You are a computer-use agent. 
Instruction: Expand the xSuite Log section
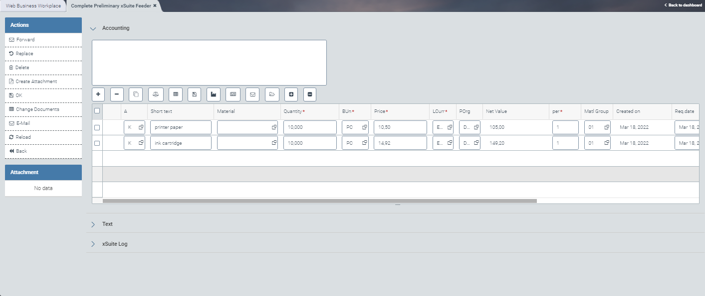point(93,244)
